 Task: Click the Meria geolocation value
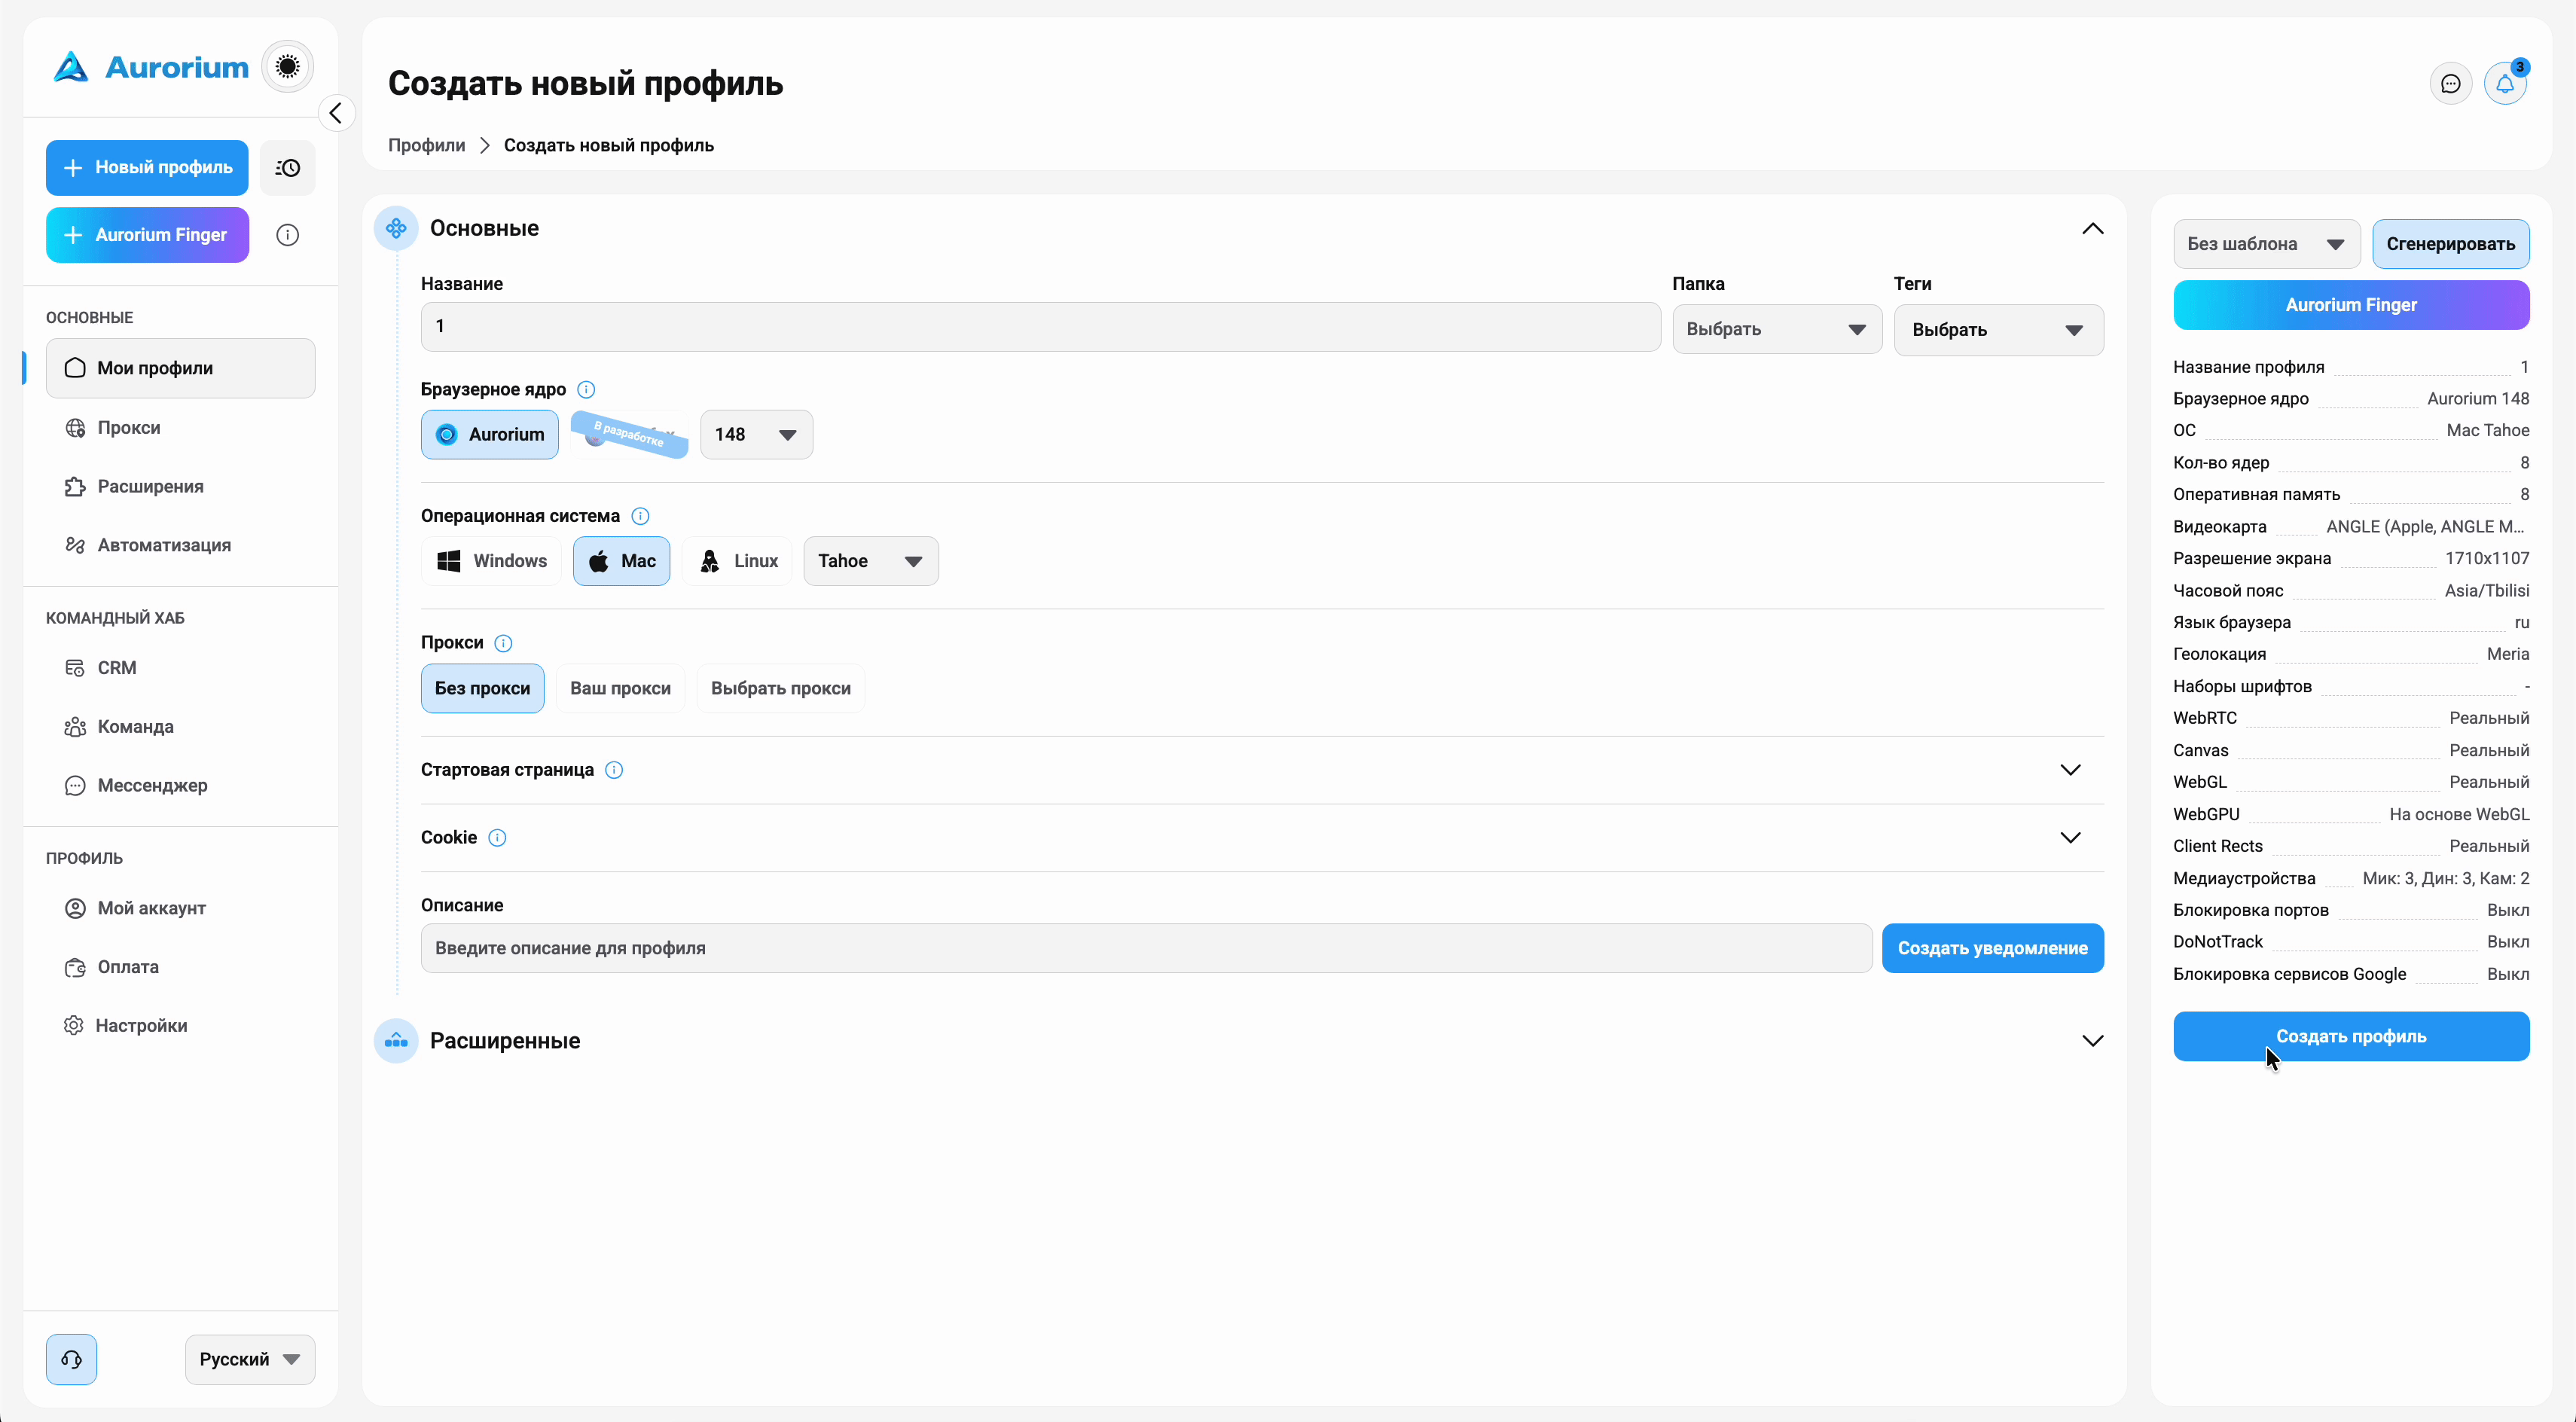(x=2507, y=654)
